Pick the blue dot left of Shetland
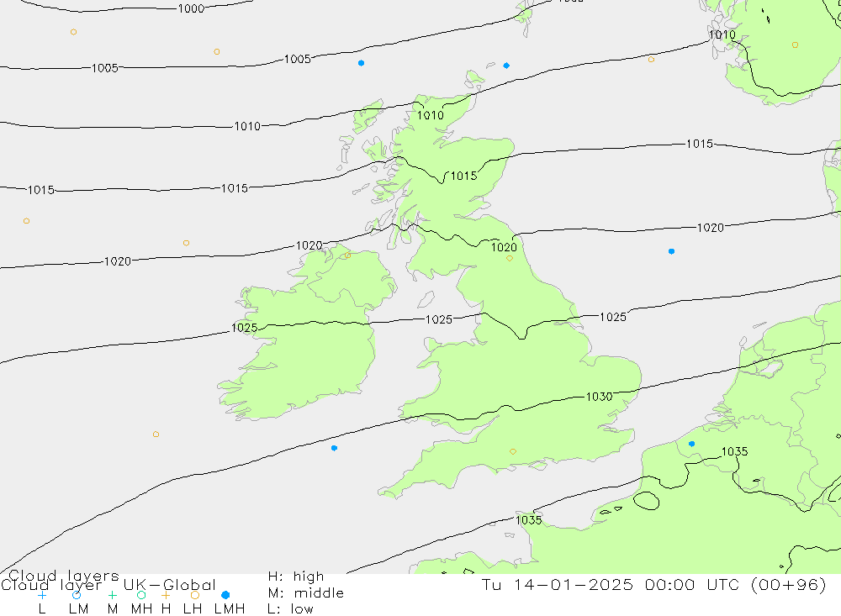Screen dimensions: 841x616 [505, 66]
